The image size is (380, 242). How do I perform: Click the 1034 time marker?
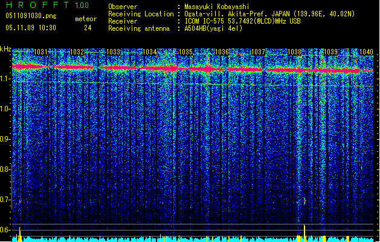(x=150, y=51)
